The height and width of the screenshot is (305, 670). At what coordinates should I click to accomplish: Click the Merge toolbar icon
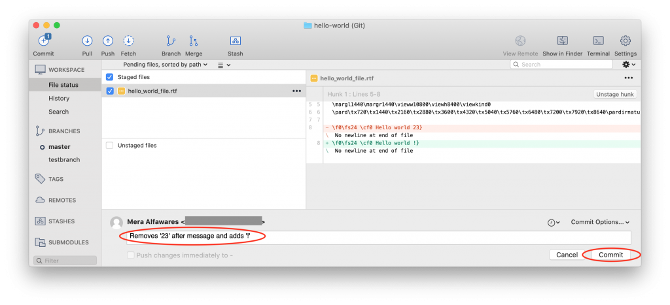click(193, 42)
